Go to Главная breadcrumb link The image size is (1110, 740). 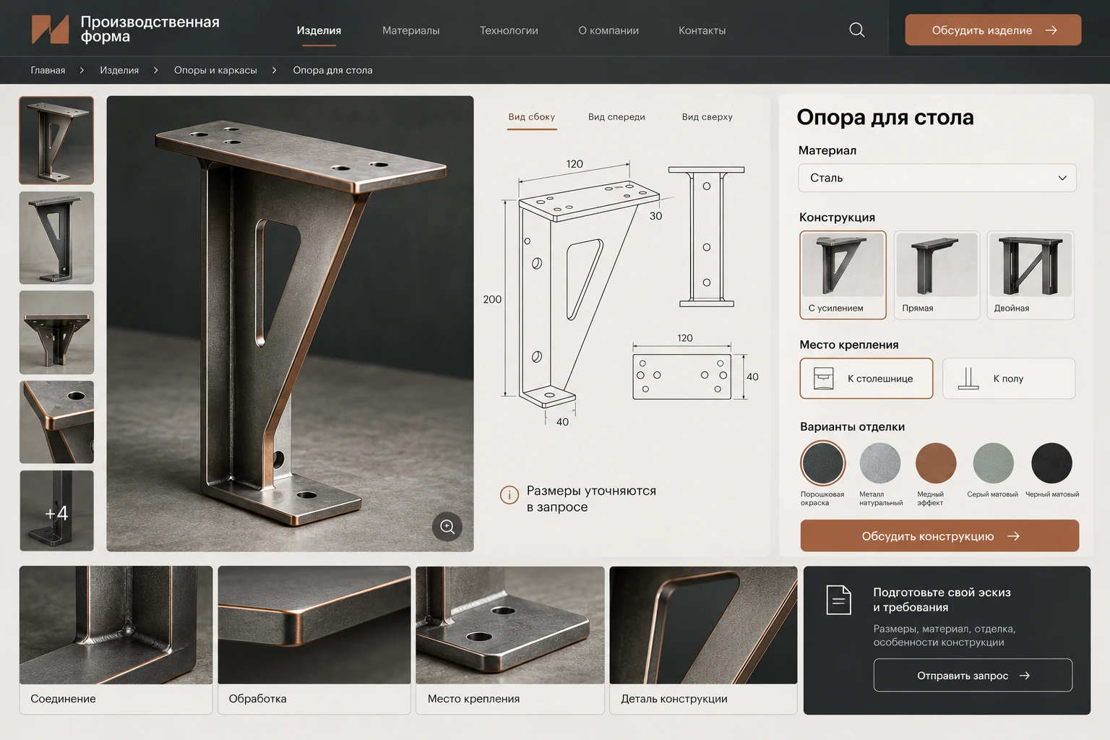point(48,70)
